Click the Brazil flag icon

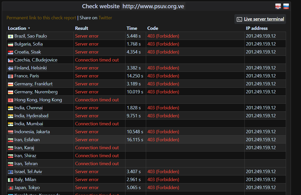11,36
